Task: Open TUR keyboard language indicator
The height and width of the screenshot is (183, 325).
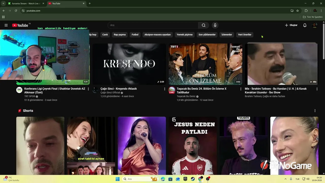Action: 297,179
